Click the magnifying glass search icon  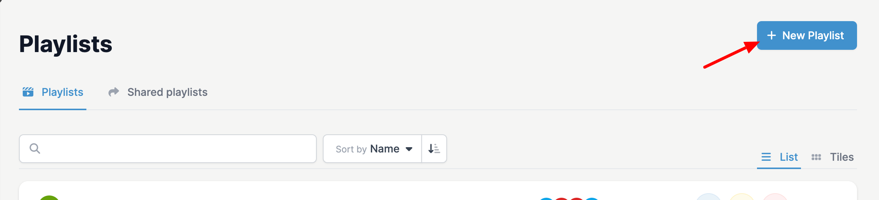click(35, 149)
